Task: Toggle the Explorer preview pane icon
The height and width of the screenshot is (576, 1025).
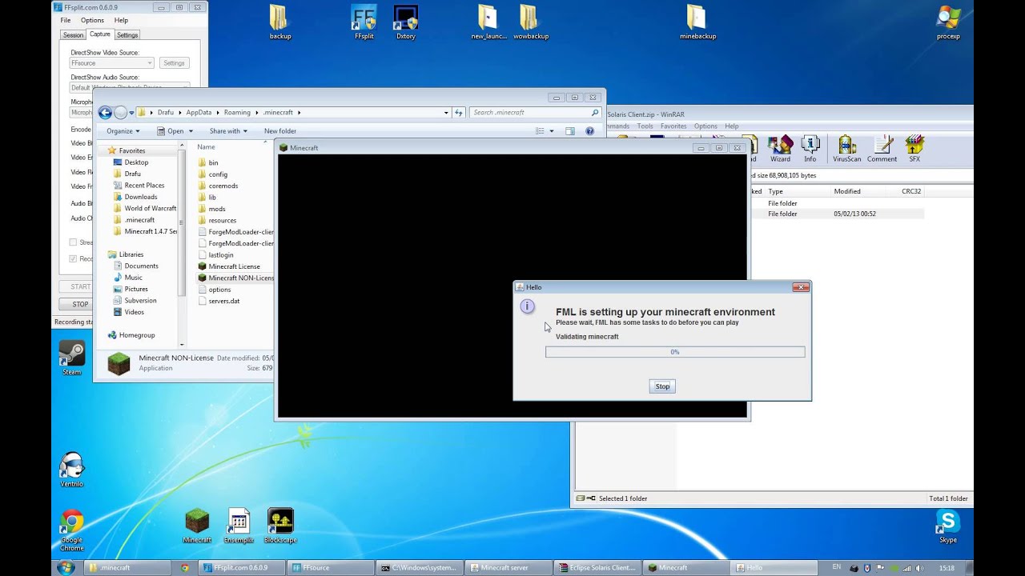Action: [569, 131]
